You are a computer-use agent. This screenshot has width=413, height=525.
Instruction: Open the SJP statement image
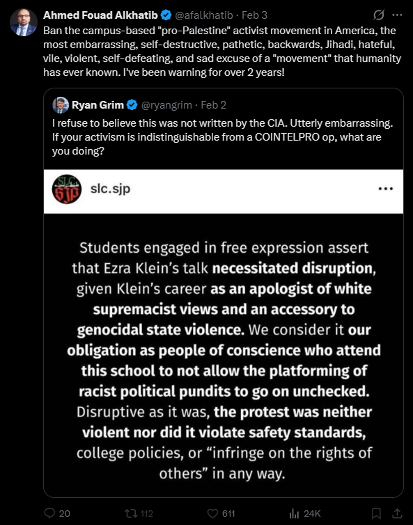click(x=224, y=333)
